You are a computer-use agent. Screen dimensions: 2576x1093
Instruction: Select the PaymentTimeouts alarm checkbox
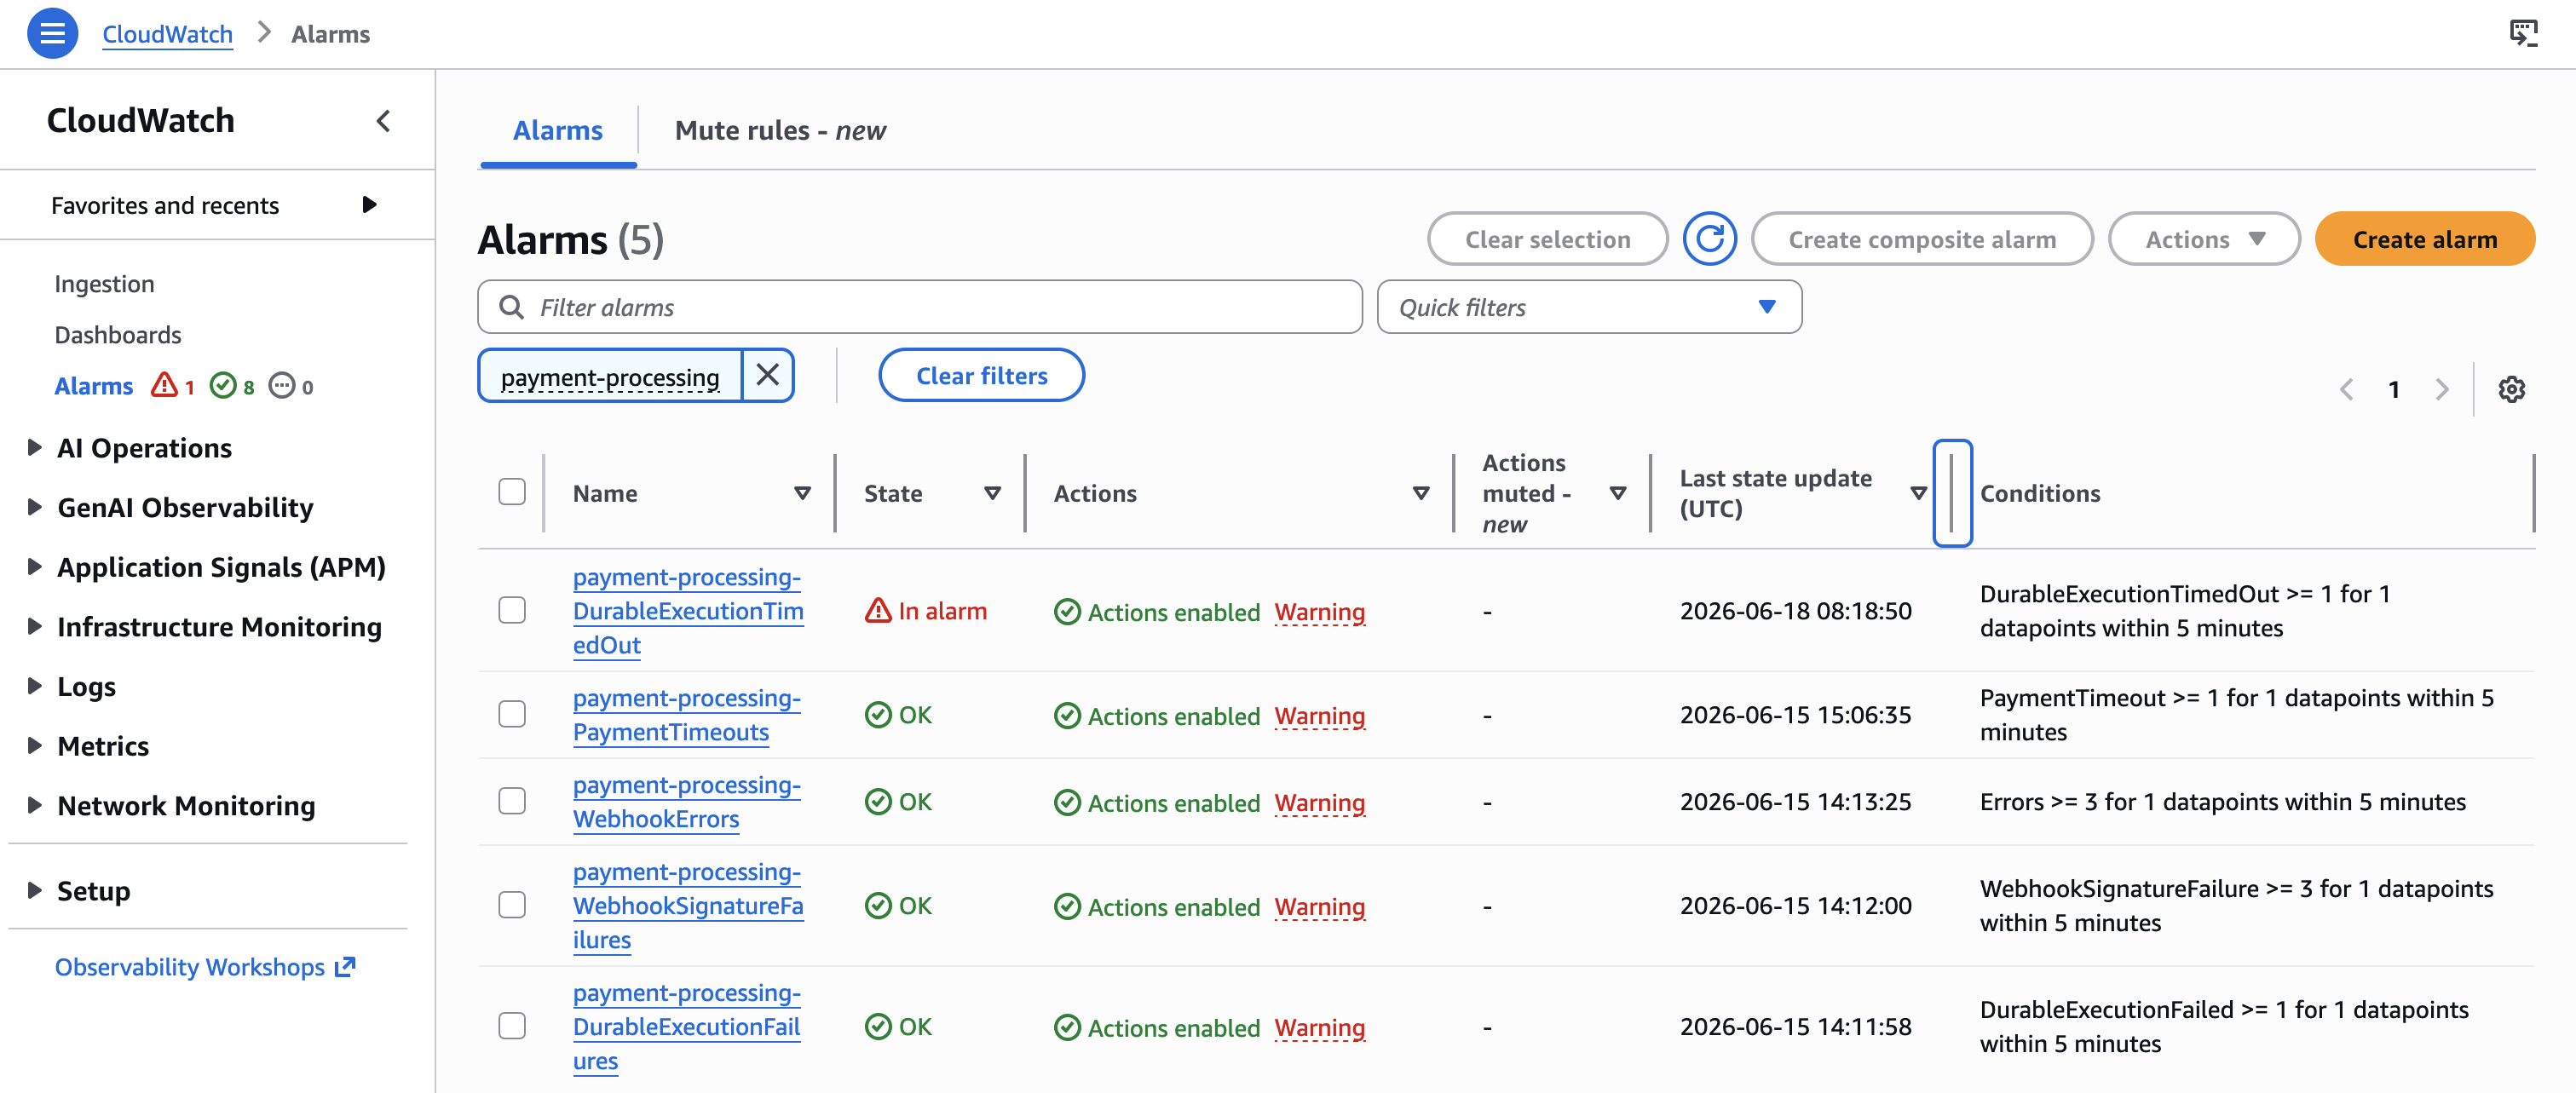pyautogui.click(x=512, y=714)
